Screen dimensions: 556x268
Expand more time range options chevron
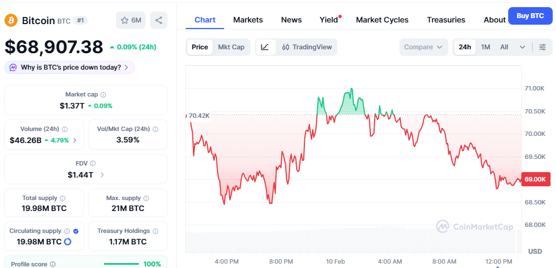point(522,47)
